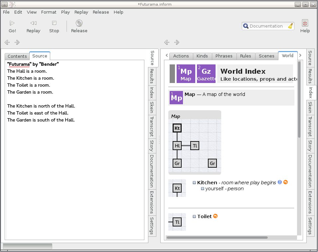Open right panel Documentation side tab
This screenshot has width=318, height=252.
tap(310, 171)
